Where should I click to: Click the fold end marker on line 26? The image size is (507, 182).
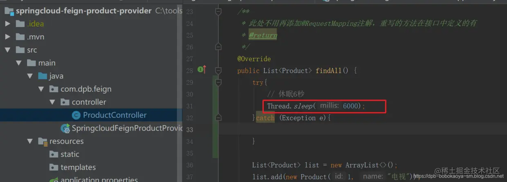(218, 47)
